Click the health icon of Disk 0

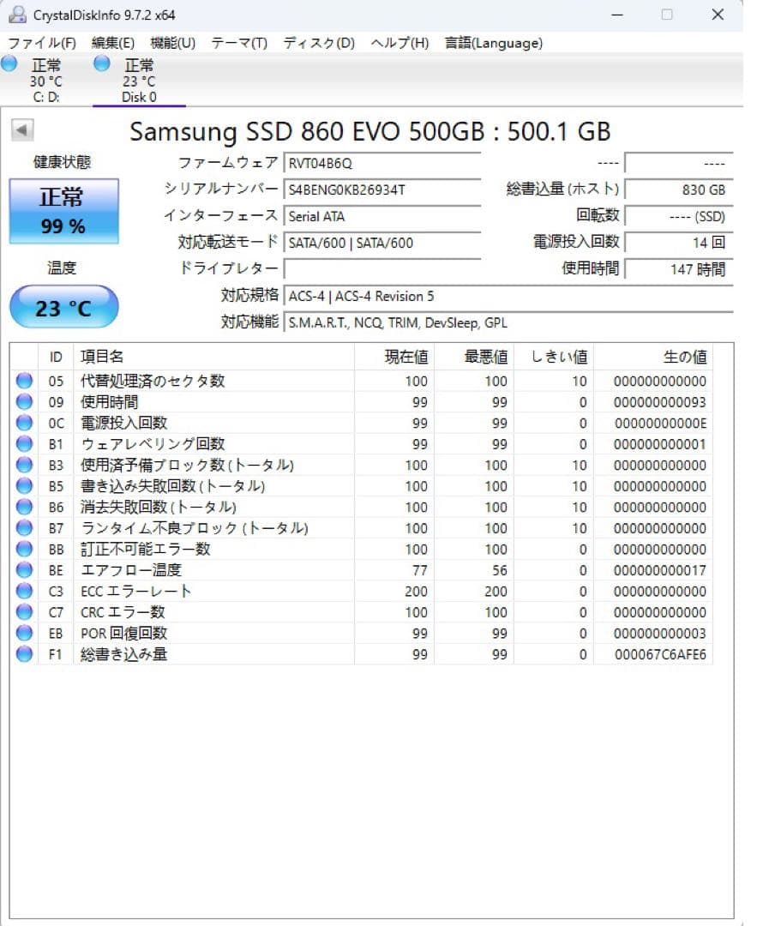tap(102, 63)
